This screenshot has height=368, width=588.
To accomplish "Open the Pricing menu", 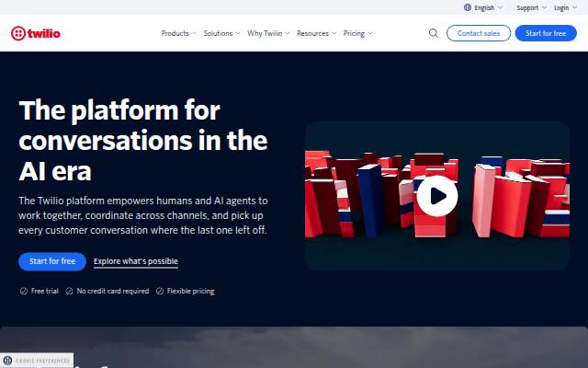I will (x=357, y=33).
